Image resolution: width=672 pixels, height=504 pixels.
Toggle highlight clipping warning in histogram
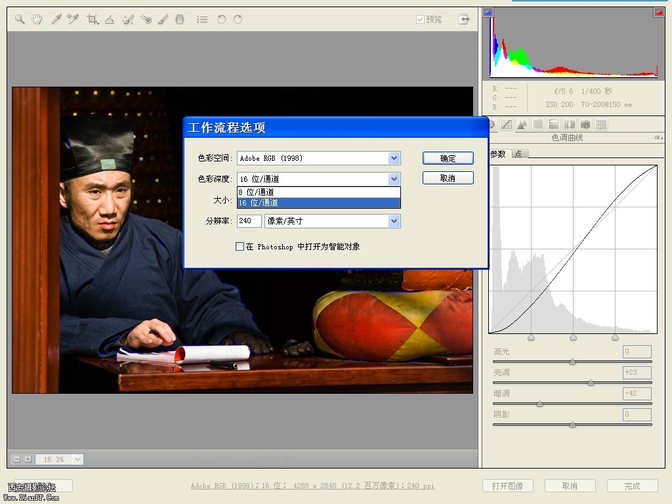658,12
